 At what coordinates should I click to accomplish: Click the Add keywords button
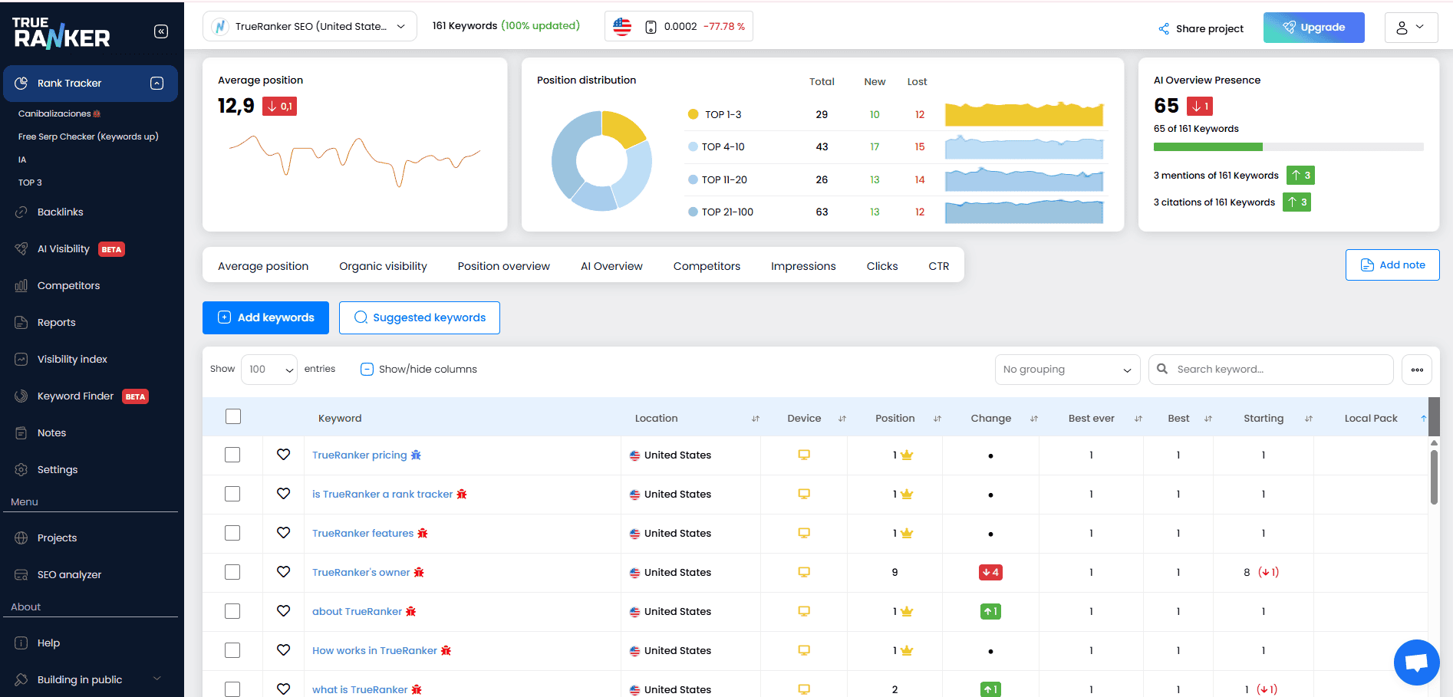265,317
